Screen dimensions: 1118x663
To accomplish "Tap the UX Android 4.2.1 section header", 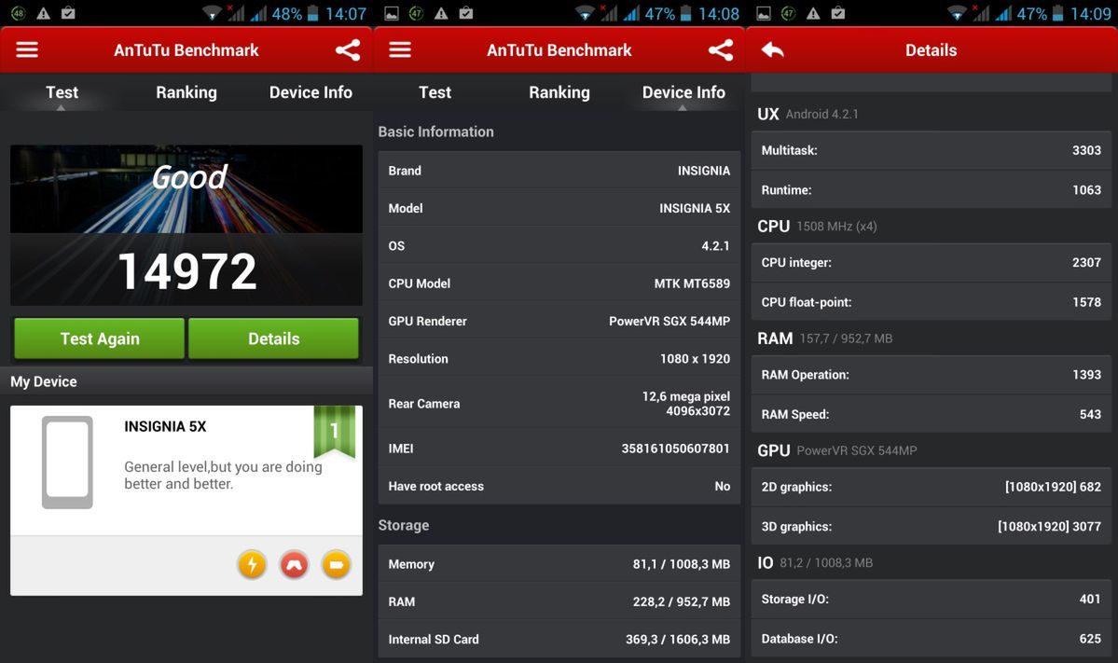I will click(x=807, y=114).
